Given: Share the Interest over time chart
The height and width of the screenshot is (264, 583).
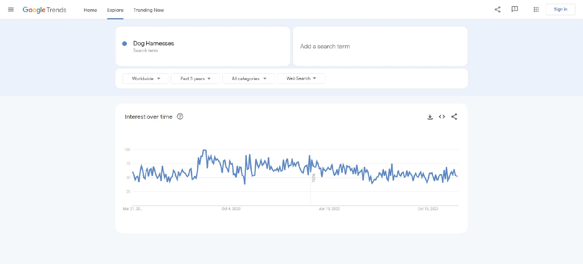Looking at the screenshot, I should click(454, 117).
